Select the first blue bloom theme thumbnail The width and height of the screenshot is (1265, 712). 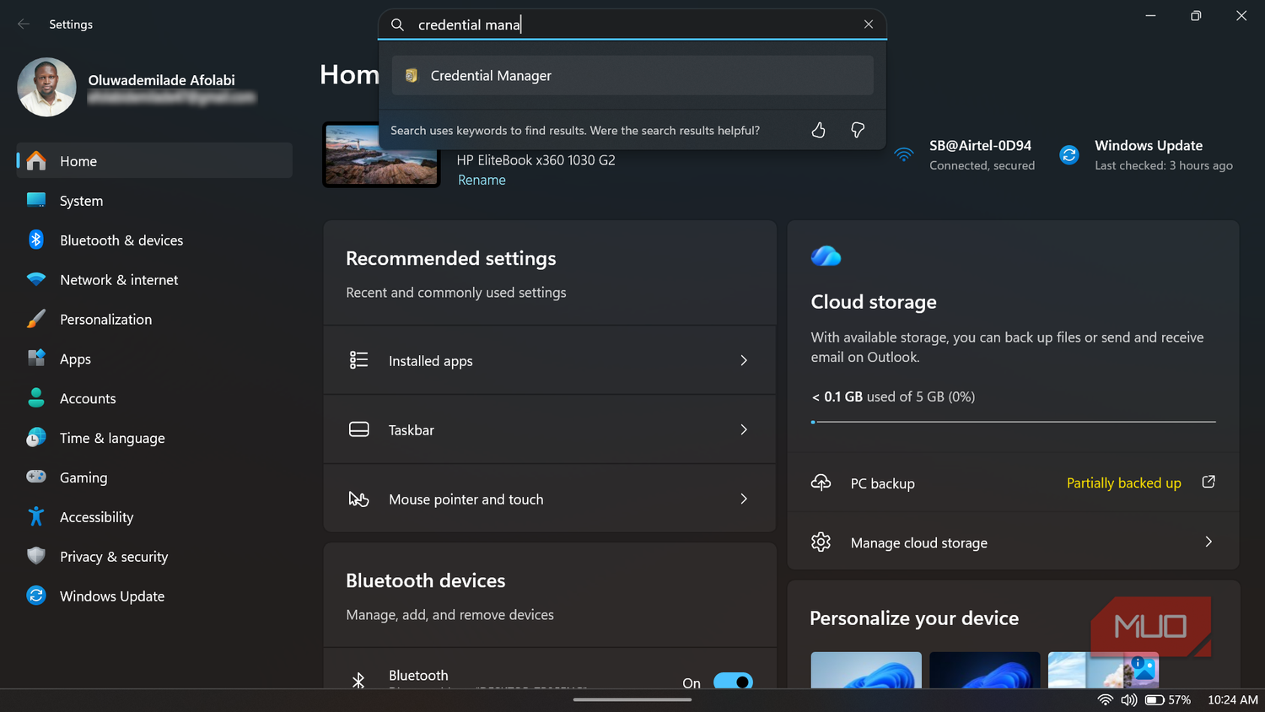point(866,670)
